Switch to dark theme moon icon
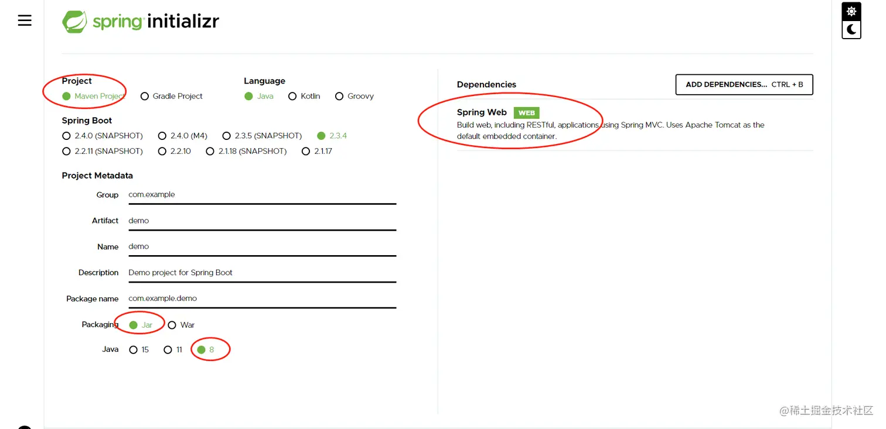886x429 pixels. click(x=851, y=29)
